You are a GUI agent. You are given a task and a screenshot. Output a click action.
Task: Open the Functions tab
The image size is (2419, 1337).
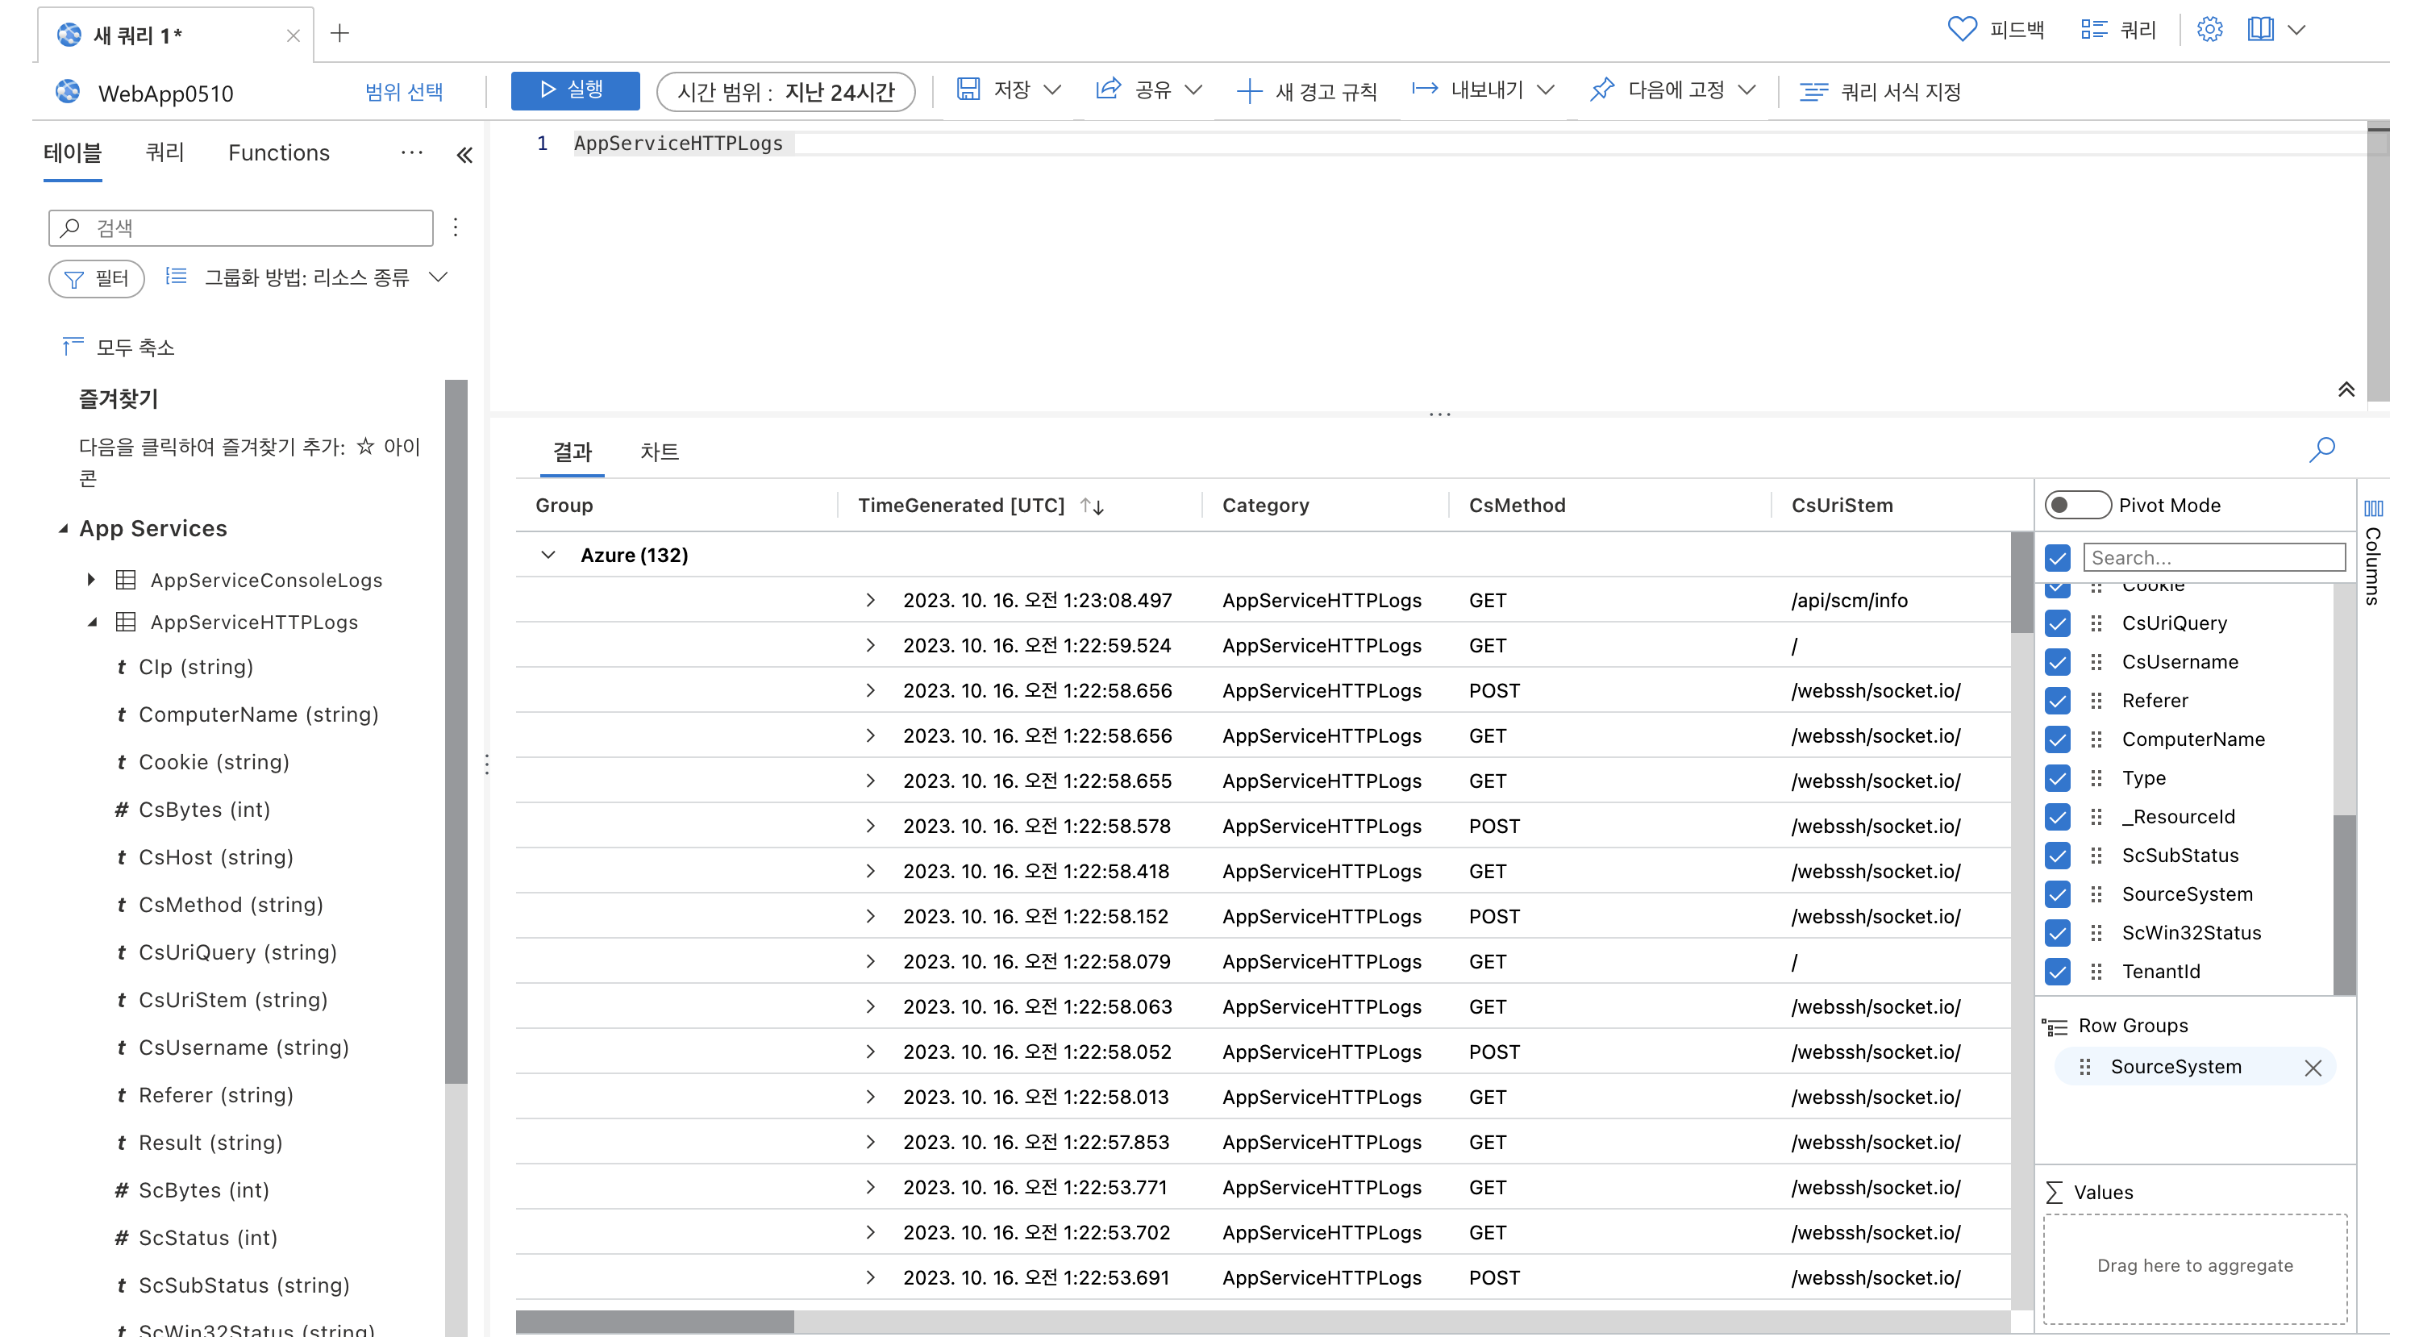pyautogui.click(x=278, y=152)
